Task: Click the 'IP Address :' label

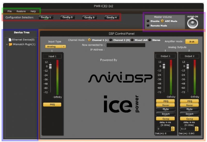Action: [x=97, y=50]
